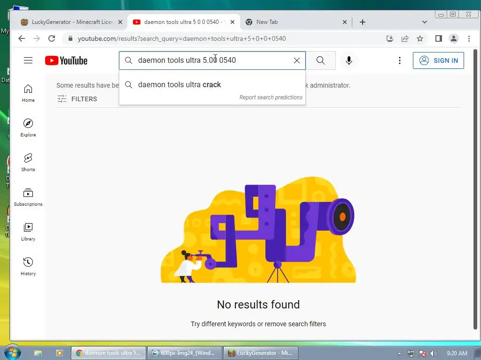Click the SIGN IN button
The image size is (481, 360).
coord(438,60)
